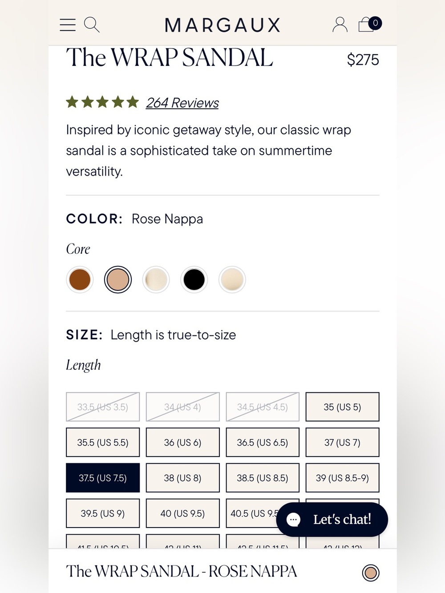Screen dimensions: 445x593
Task: Select the brown color swatch
Action: (x=80, y=280)
